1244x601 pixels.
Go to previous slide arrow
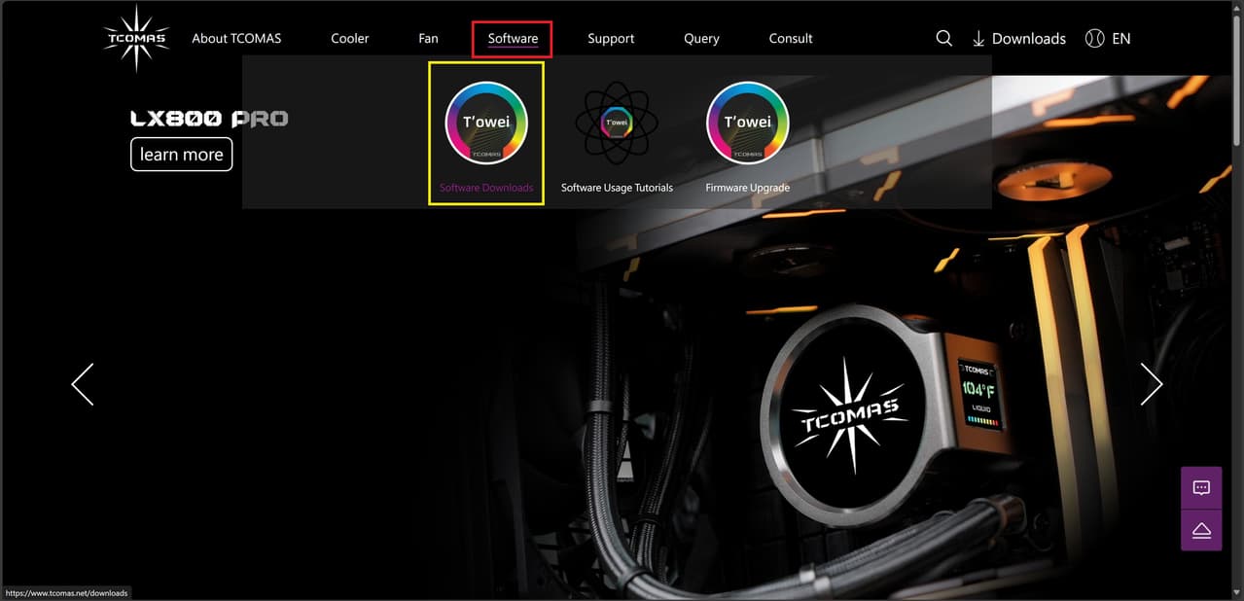coord(83,384)
